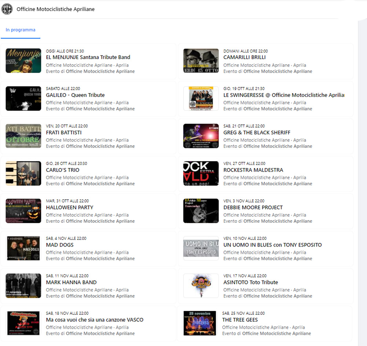Open the ASINTOTO Toto Tribute thumbnail image
Screen dimensions: 367x346
coord(201,285)
